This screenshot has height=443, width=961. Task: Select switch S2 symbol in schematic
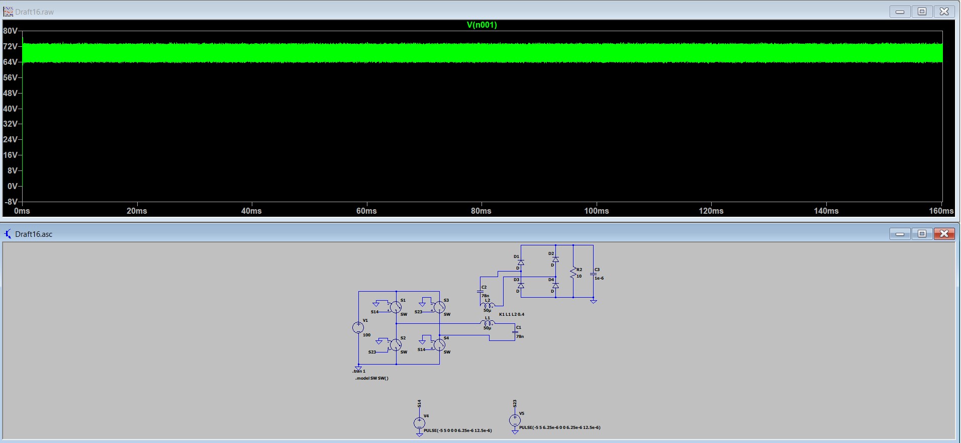point(396,344)
